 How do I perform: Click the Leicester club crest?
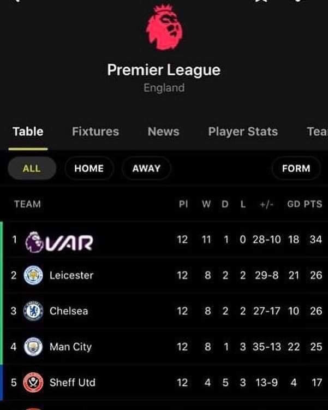pos(33,275)
